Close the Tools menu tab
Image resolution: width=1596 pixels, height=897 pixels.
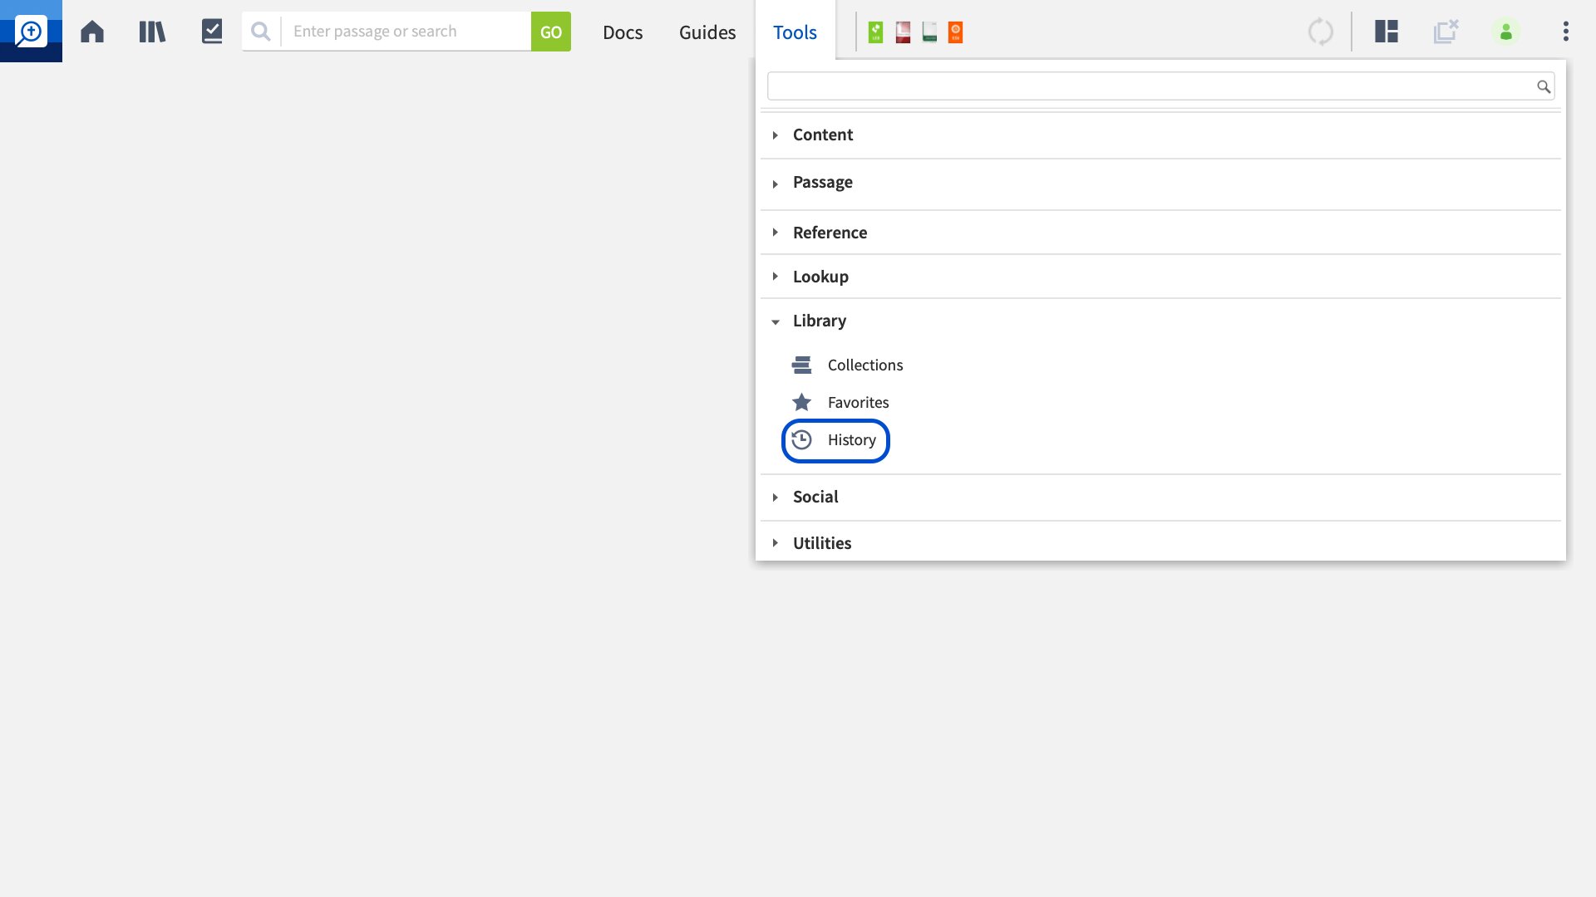click(x=796, y=32)
